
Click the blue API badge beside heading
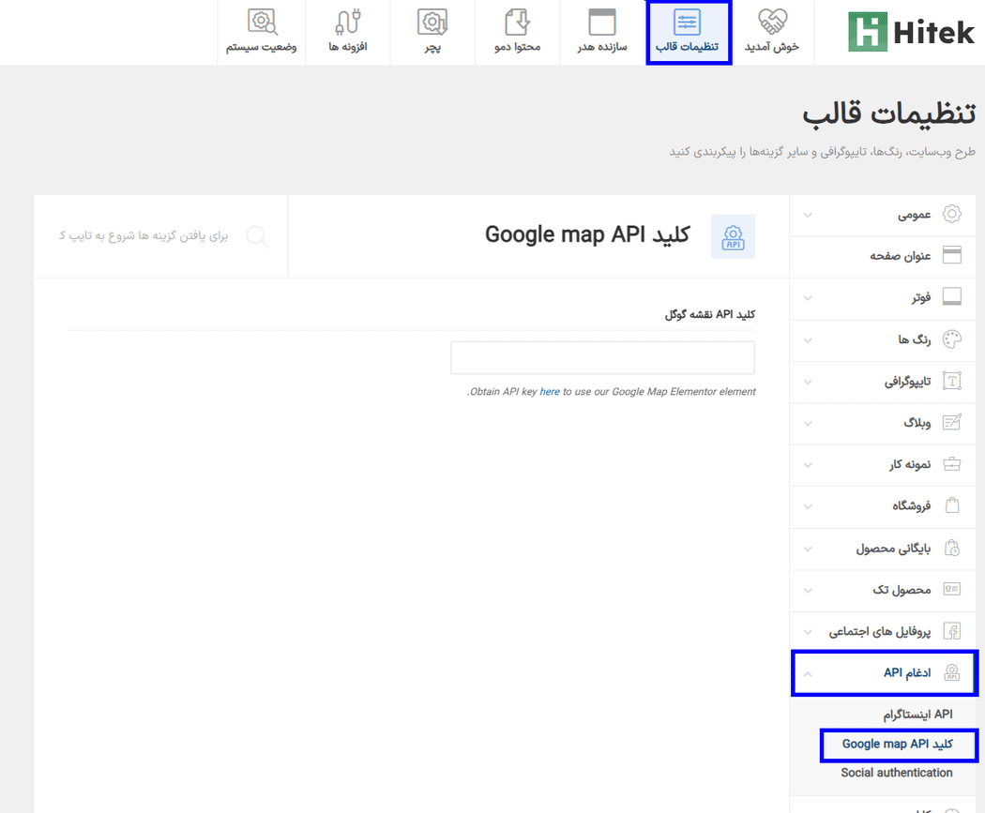pyautogui.click(x=733, y=236)
